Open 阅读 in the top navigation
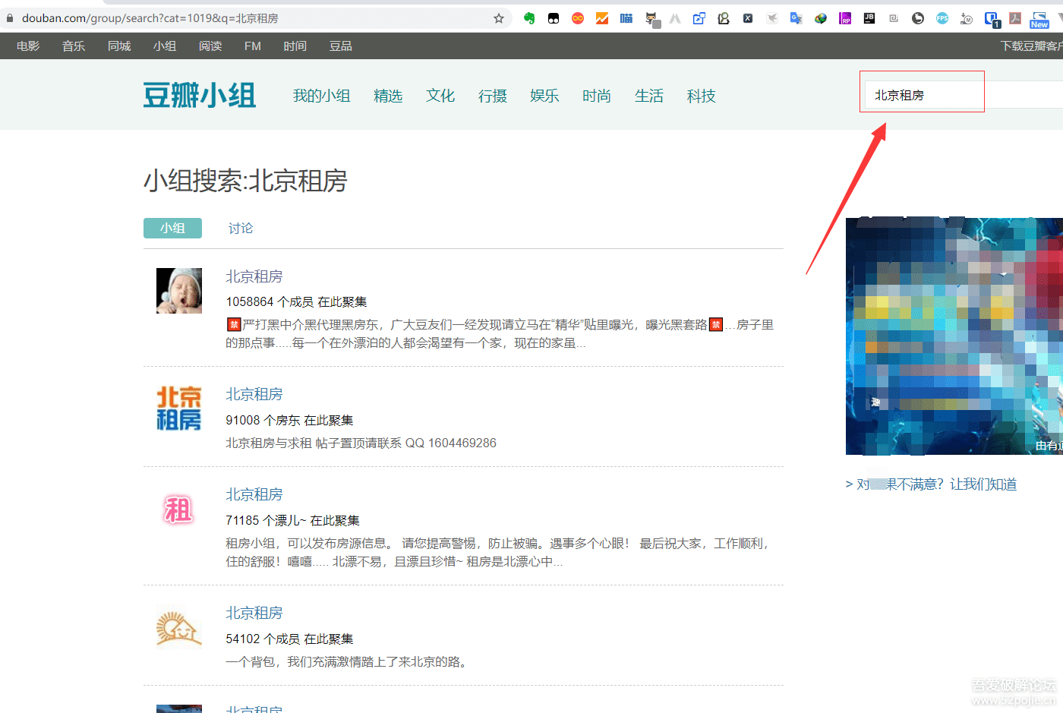 (210, 46)
